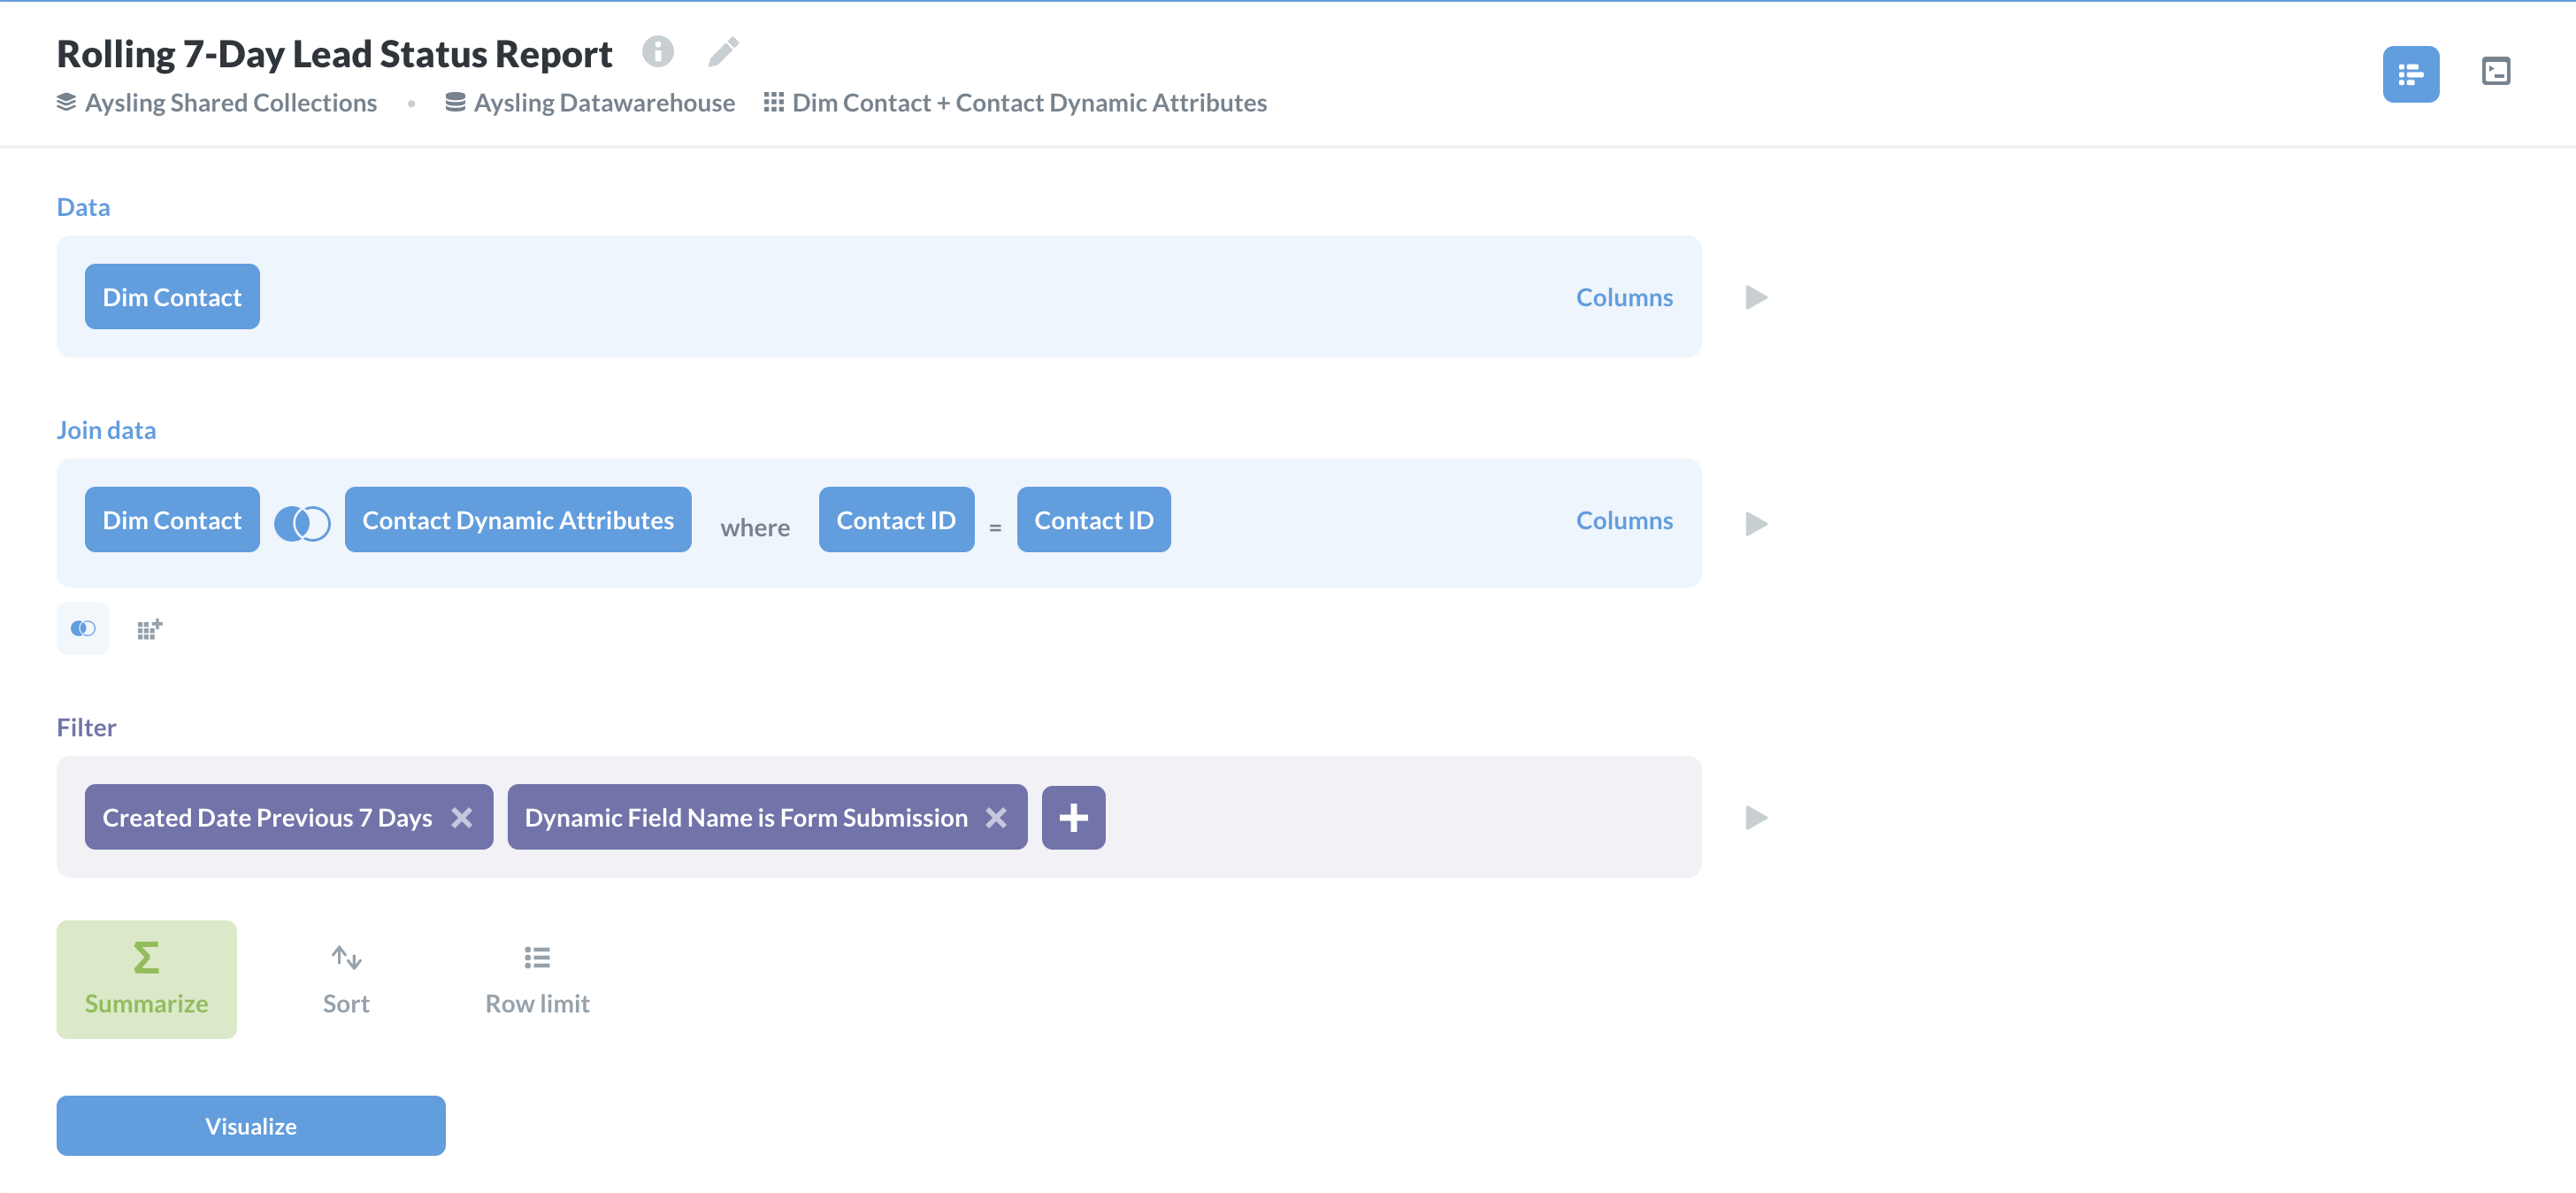This screenshot has height=1193, width=2576.
Task: Set a Row limit
Action: tap(537, 979)
